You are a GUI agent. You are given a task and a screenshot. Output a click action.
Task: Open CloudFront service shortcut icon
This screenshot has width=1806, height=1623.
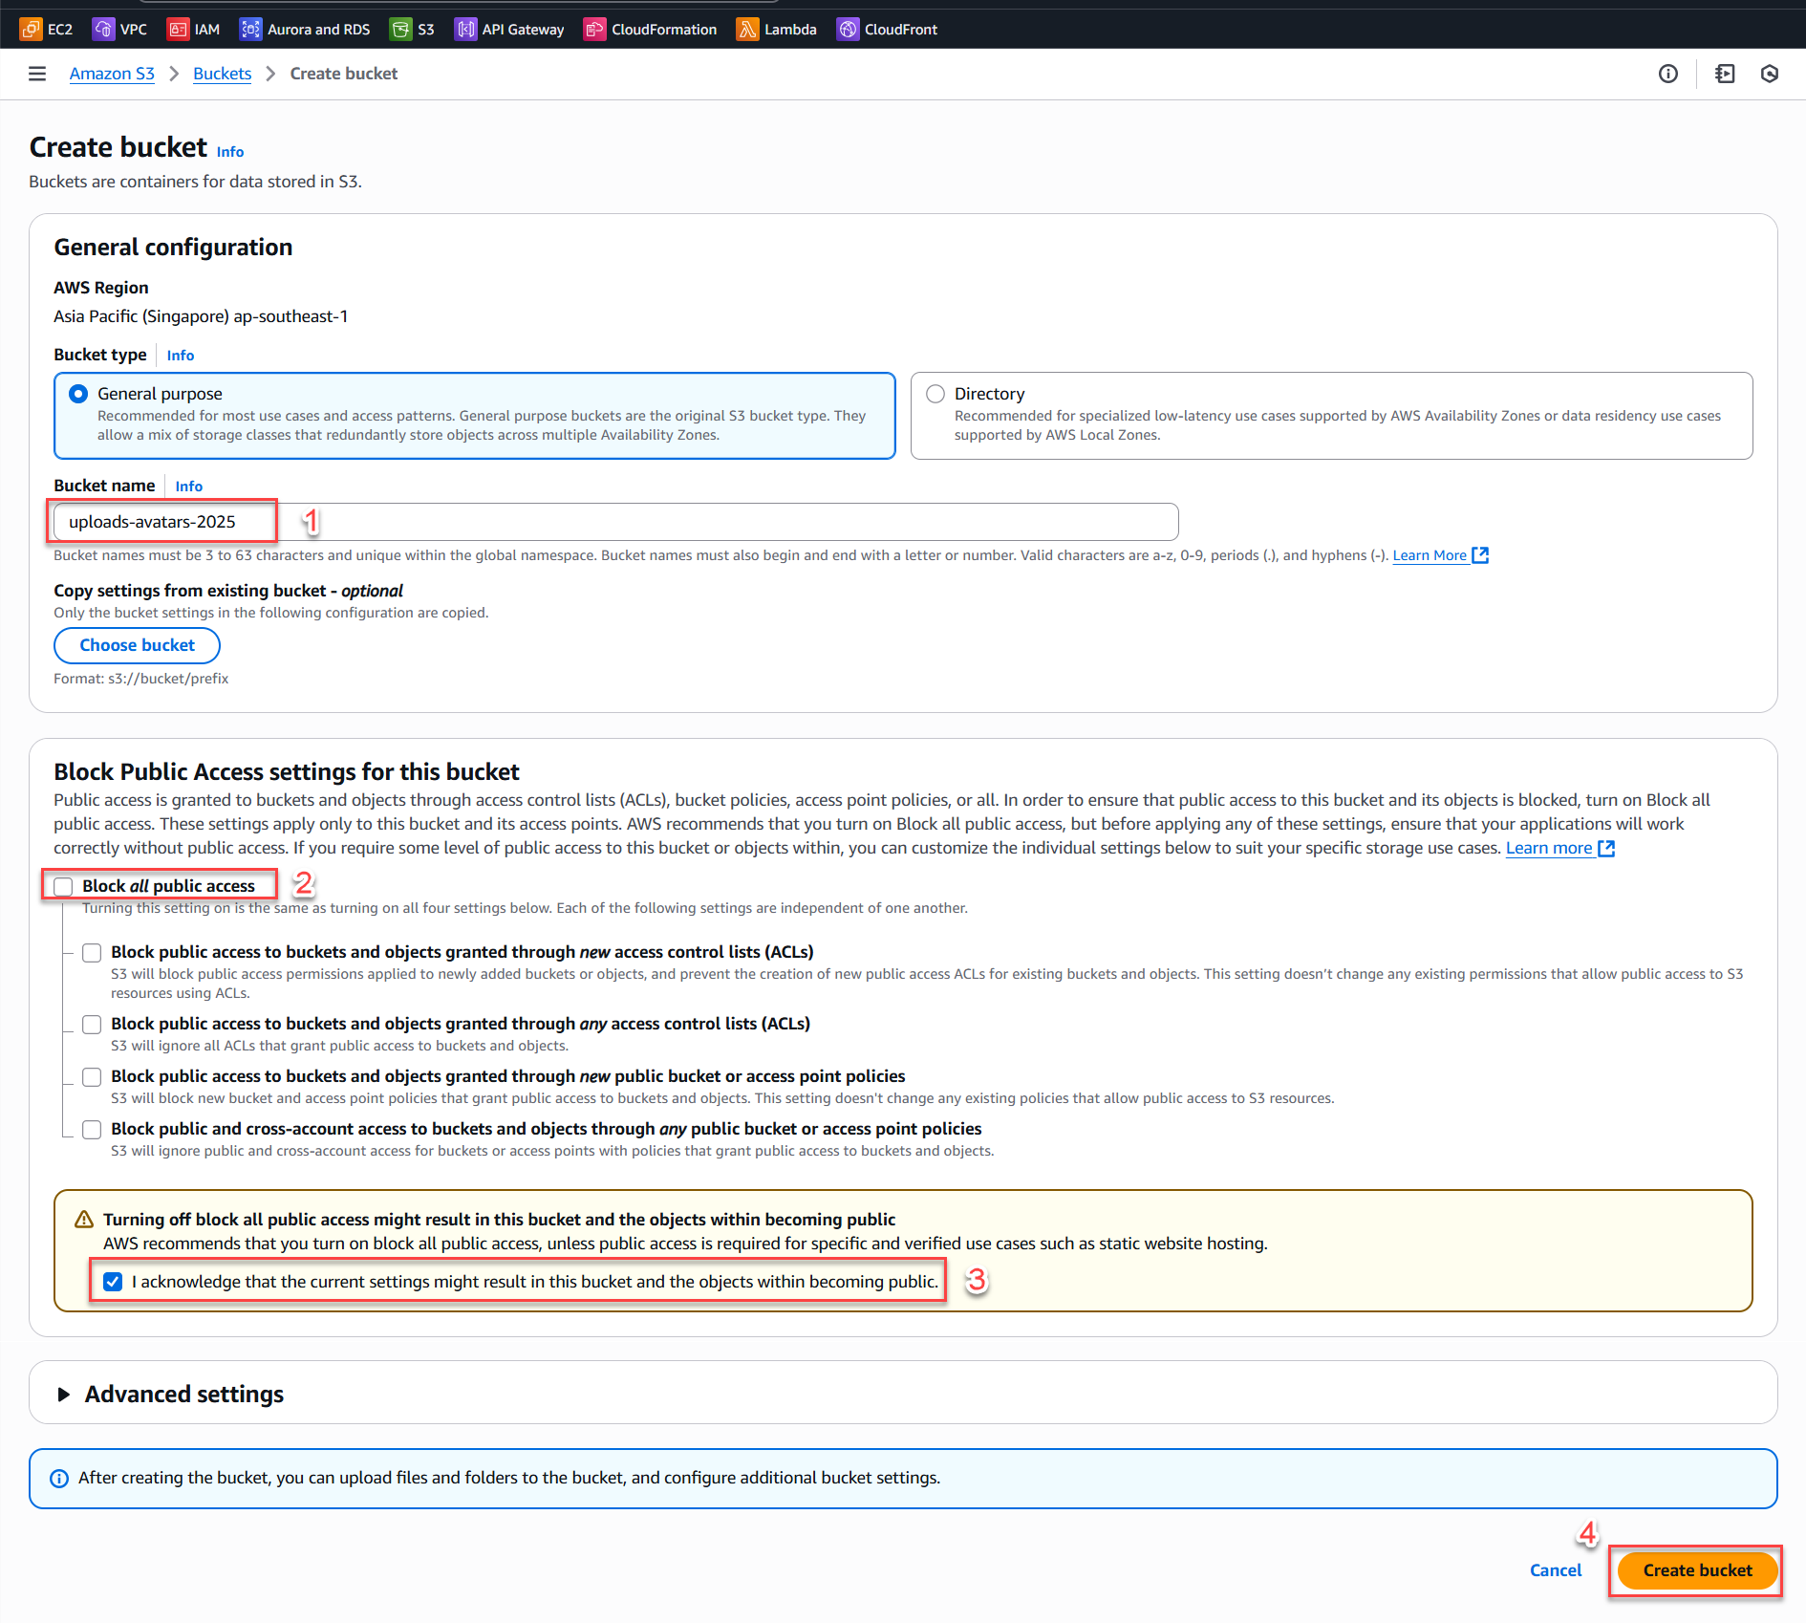848,30
